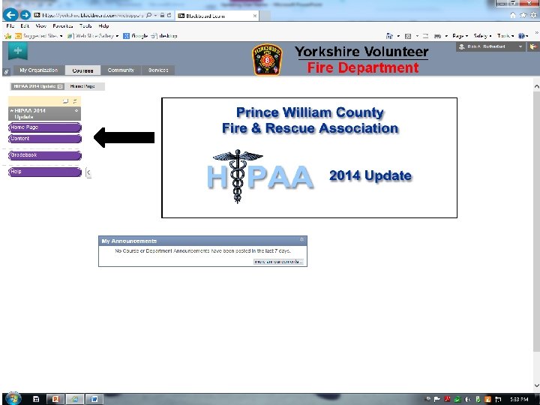Open the Favorites menu
Screen dimensions: 540x405
[63, 25]
